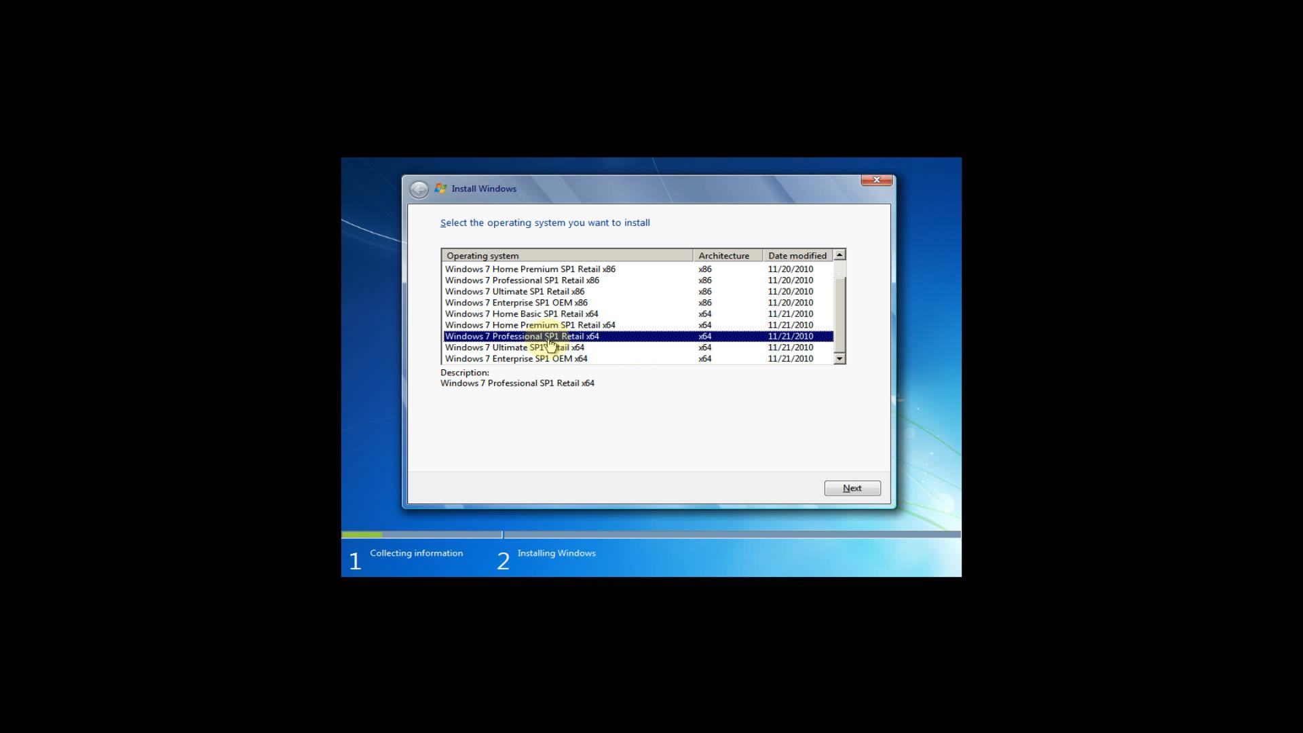The width and height of the screenshot is (1303, 733).
Task: Select highlighted Windows 7 Professional SP1 Retail x64 row
Action: point(638,336)
